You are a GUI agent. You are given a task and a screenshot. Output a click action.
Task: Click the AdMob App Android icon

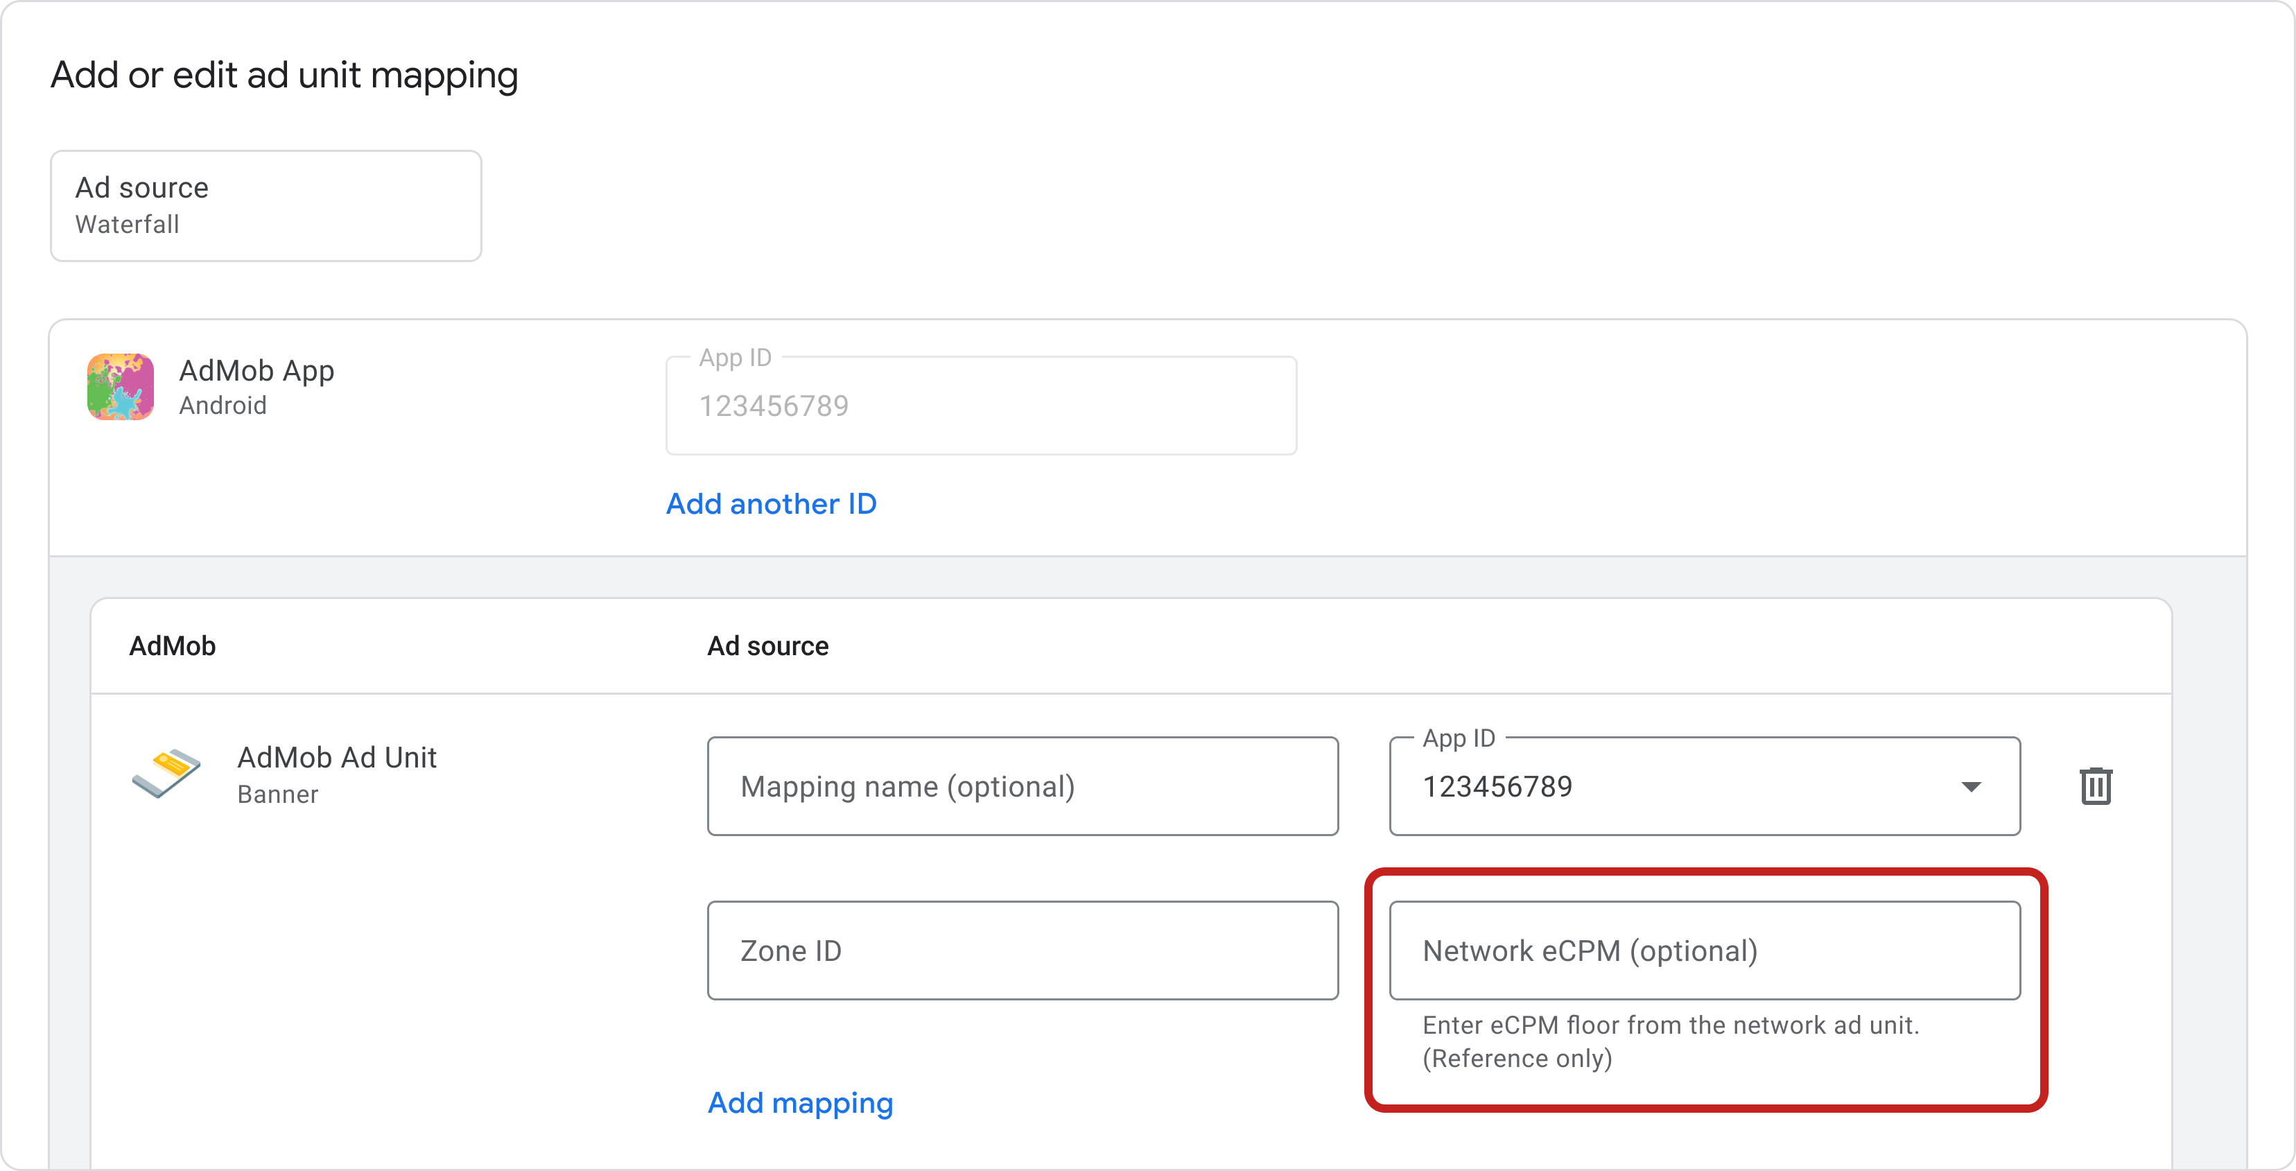coord(121,386)
